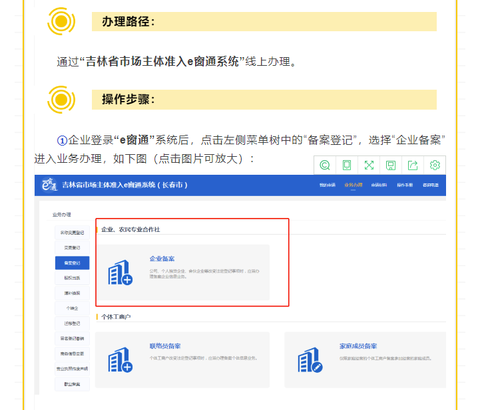Viewport: 486px width, 410px height.
Task: Save the image using the floppy disk icon
Action: pos(391,165)
